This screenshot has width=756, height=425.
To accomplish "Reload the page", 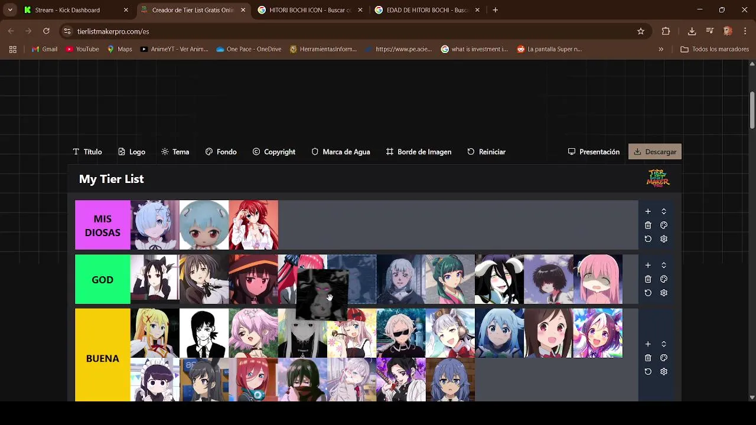I will coord(46,31).
